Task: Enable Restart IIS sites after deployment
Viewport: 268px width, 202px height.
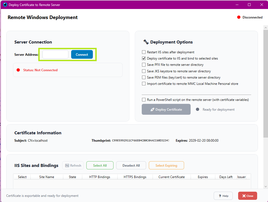Action: click(x=144, y=52)
